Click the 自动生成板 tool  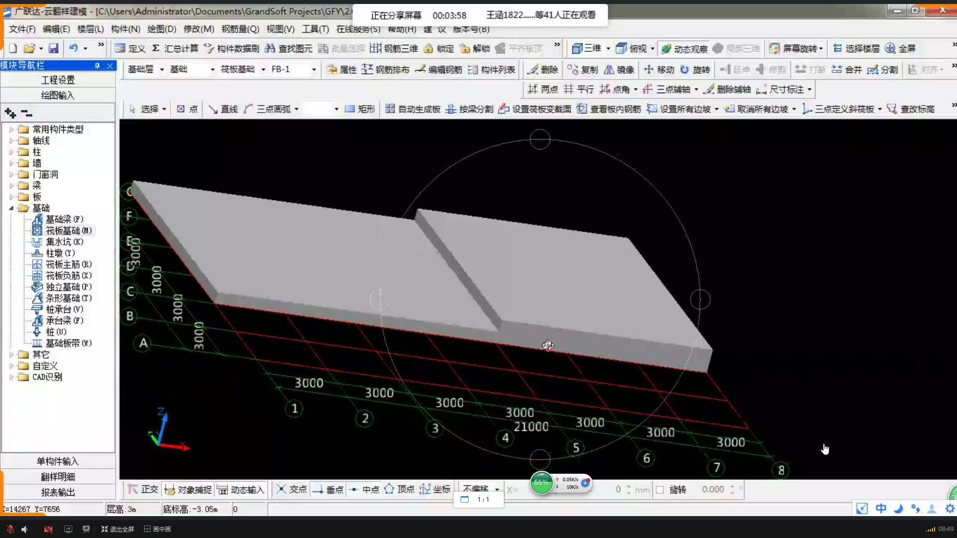(x=413, y=109)
